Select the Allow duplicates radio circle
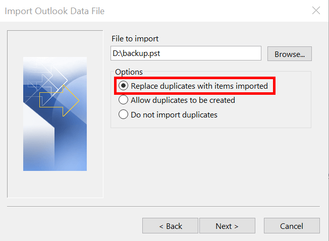 pyautogui.click(x=123, y=100)
